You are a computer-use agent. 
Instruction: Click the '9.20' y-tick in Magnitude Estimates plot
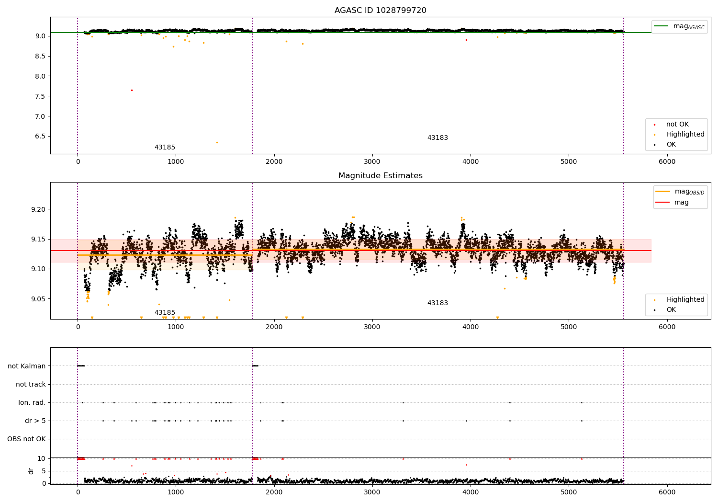tap(38, 210)
